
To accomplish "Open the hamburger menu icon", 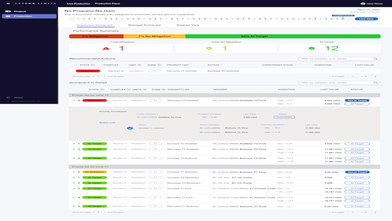I will (8, 3).
